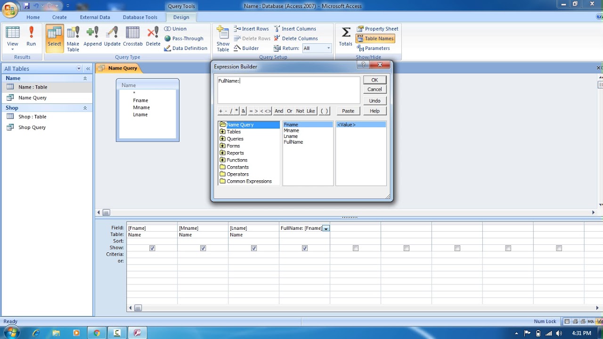Choose the Make Table query type

pyautogui.click(x=73, y=39)
